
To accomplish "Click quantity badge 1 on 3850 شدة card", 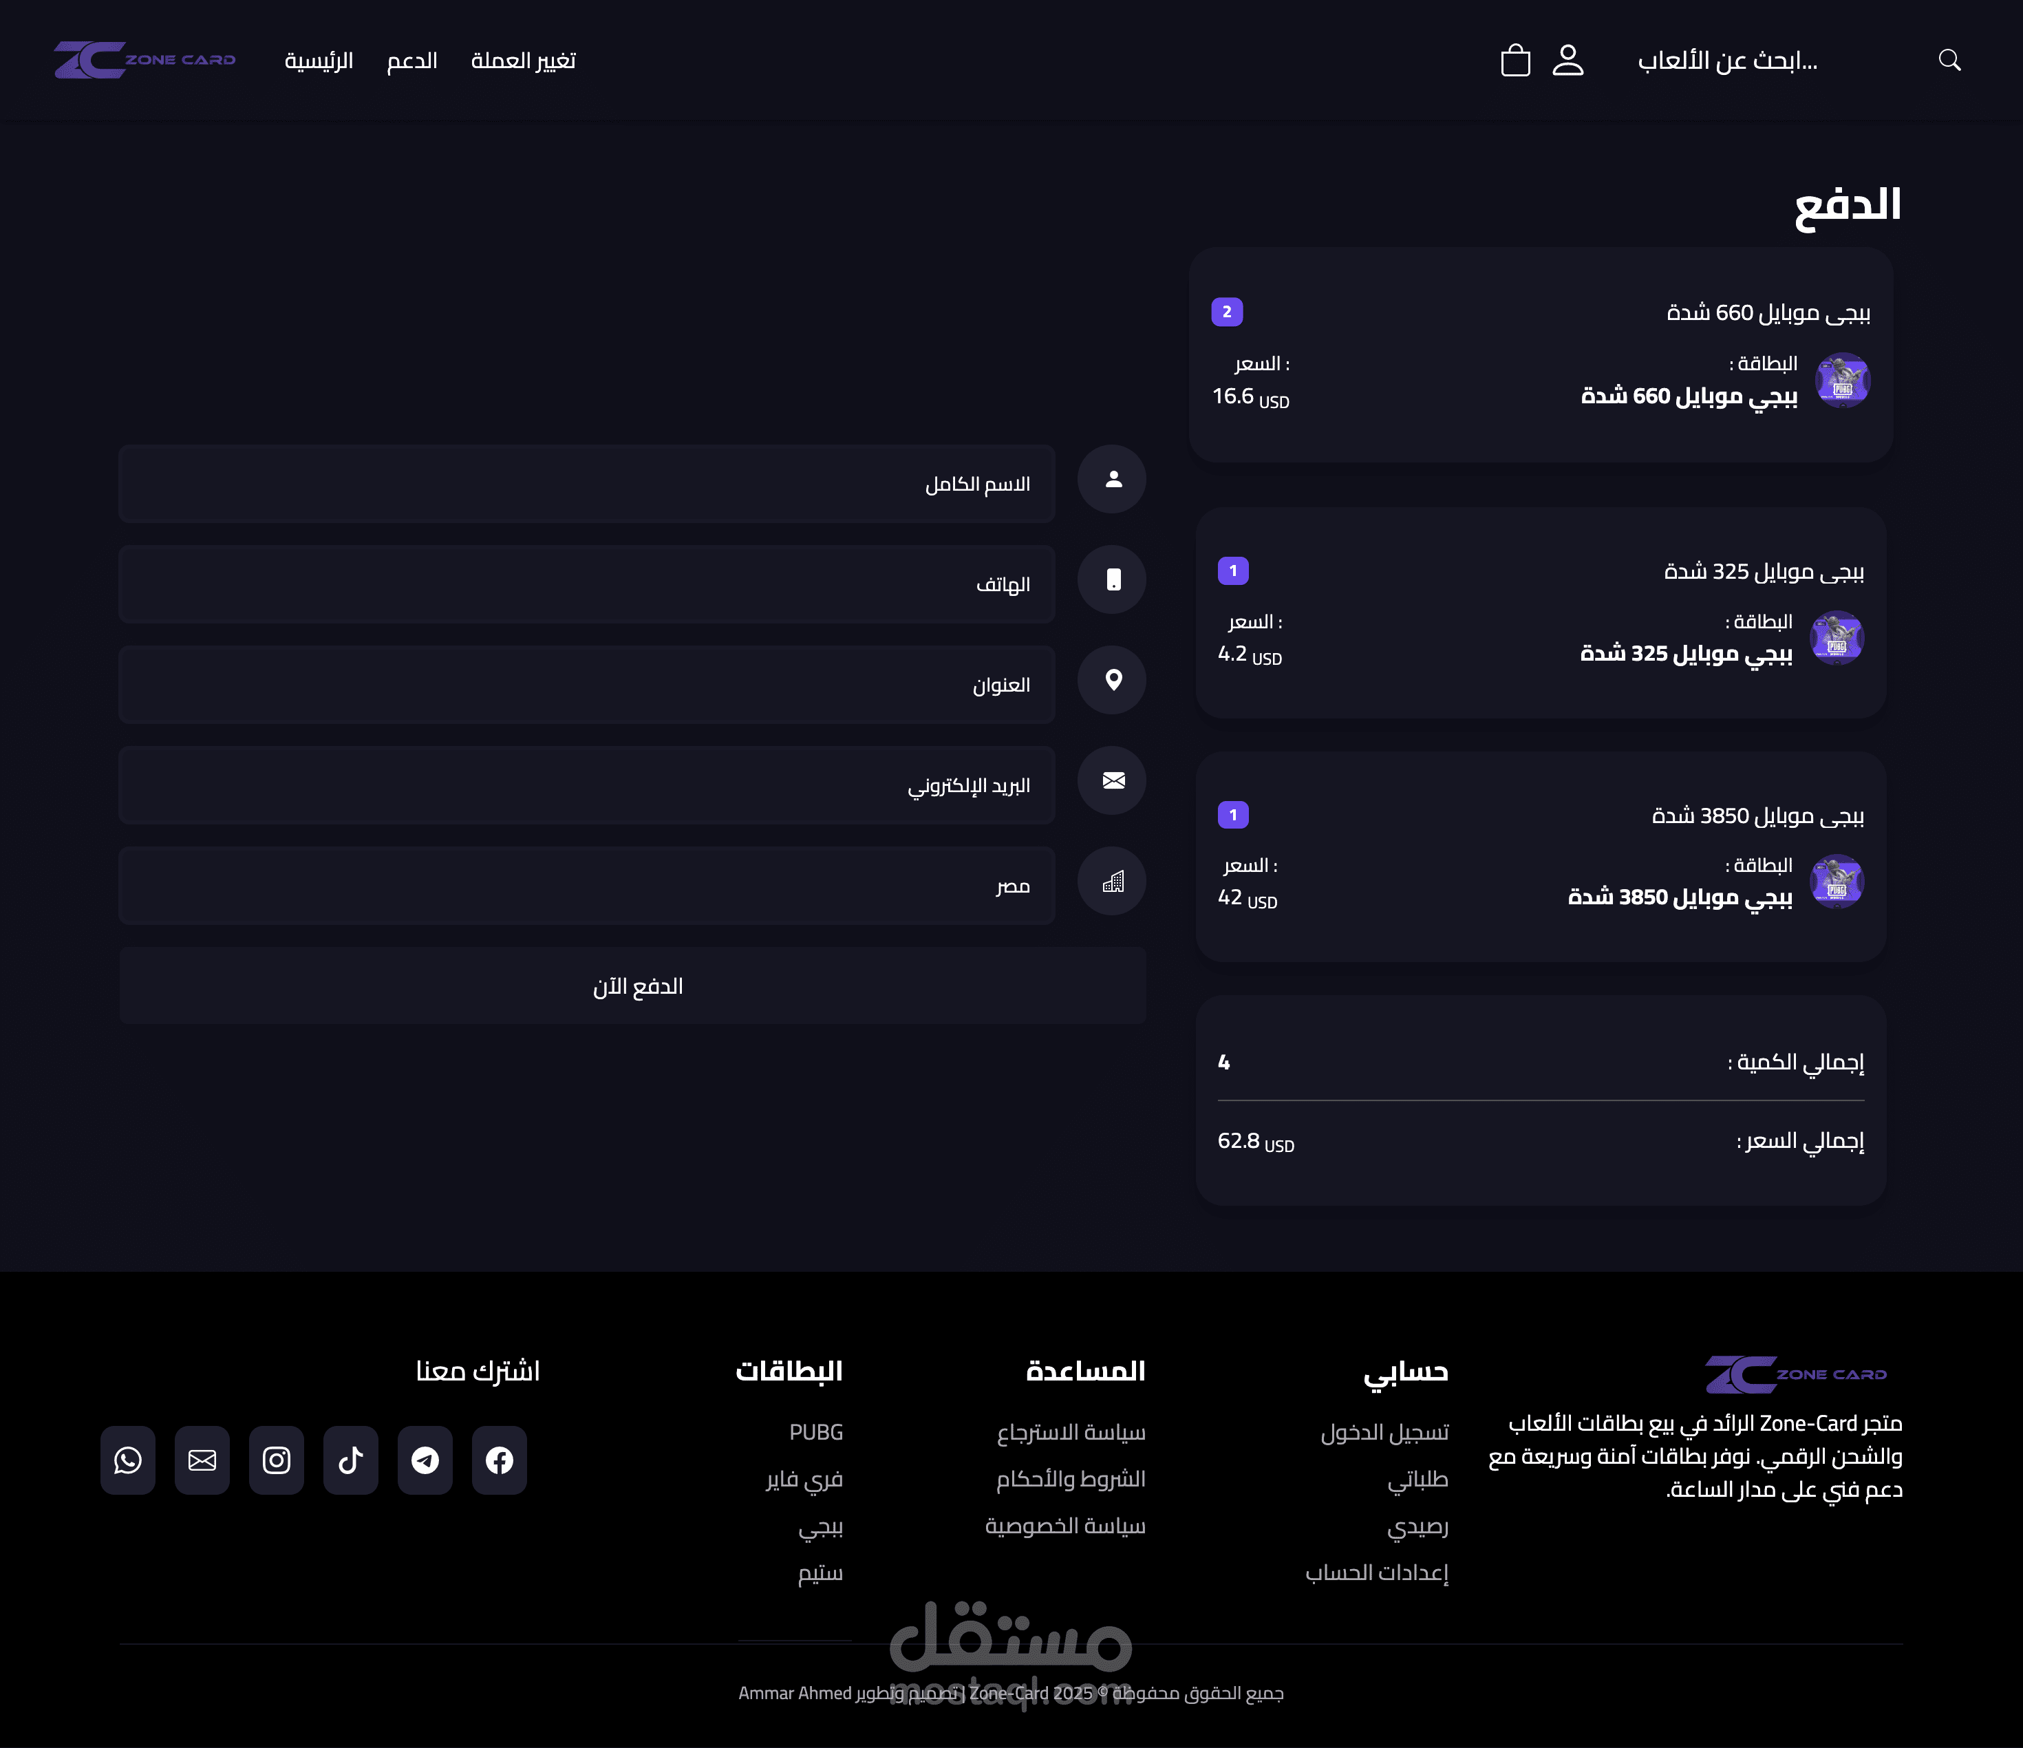I will click(1233, 814).
